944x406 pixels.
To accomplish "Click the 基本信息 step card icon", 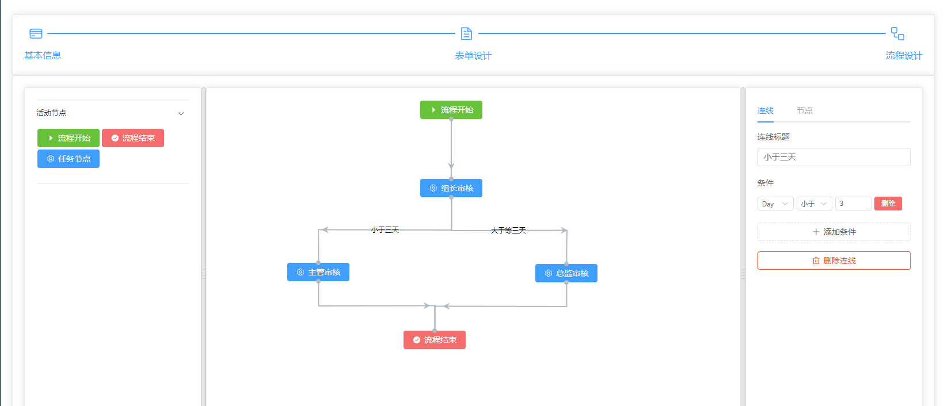I will [36, 34].
